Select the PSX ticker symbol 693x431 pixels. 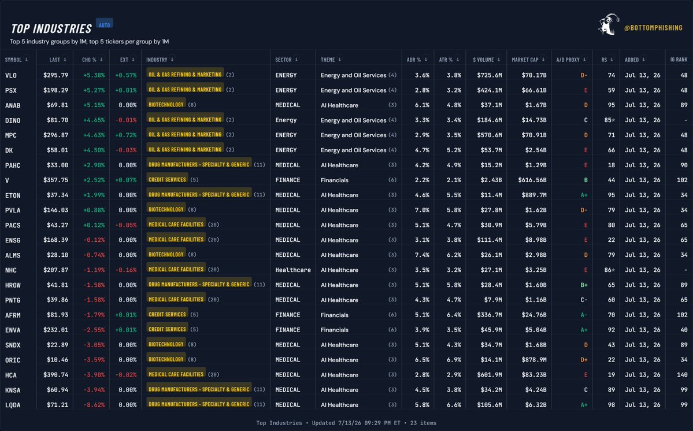pyautogui.click(x=11, y=90)
